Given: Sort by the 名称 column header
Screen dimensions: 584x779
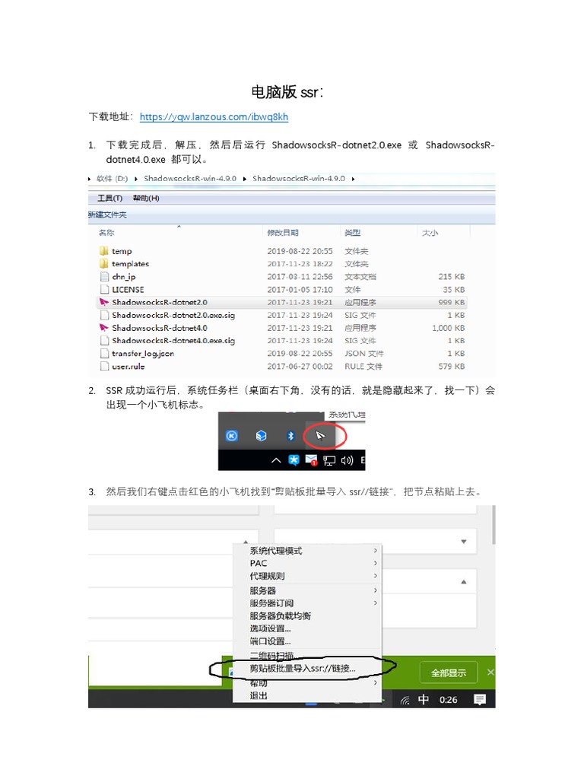Looking at the screenshot, I should [x=106, y=233].
